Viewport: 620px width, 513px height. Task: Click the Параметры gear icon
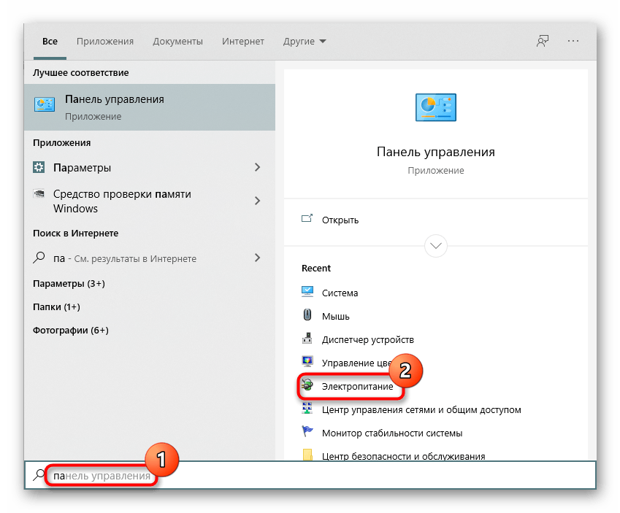[x=39, y=167]
